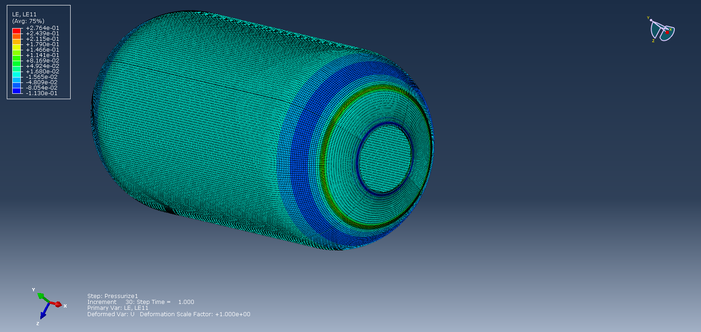Click the X axis on the 3D compass
This screenshot has width=701, height=332.
coord(671,29)
